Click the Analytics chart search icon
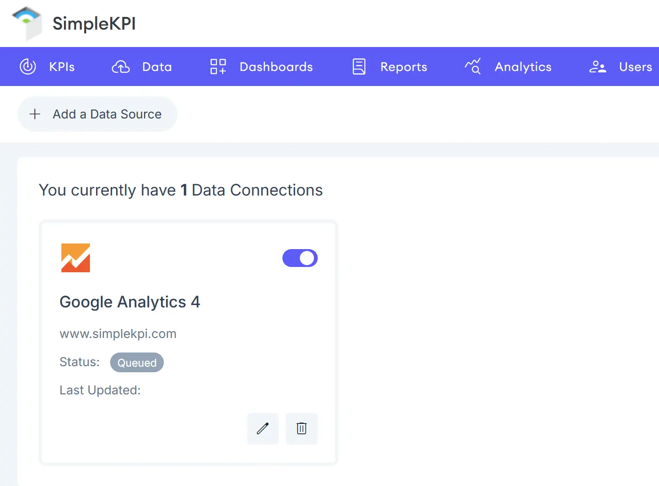 coord(473,66)
